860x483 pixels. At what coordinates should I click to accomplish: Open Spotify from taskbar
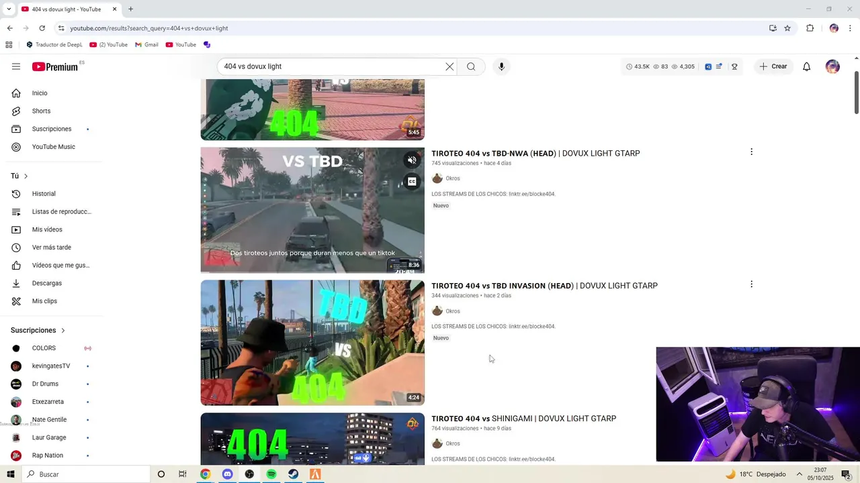pyautogui.click(x=271, y=474)
